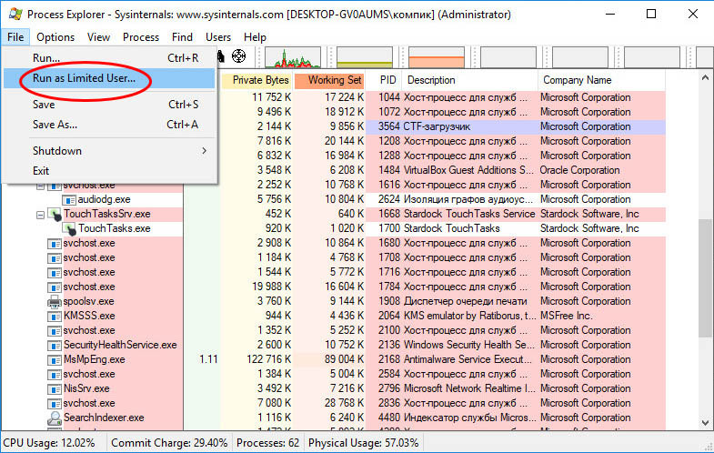This screenshot has height=453, width=714.
Task: Click 'Stardock TouchTasks Service' description
Action: (469, 214)
